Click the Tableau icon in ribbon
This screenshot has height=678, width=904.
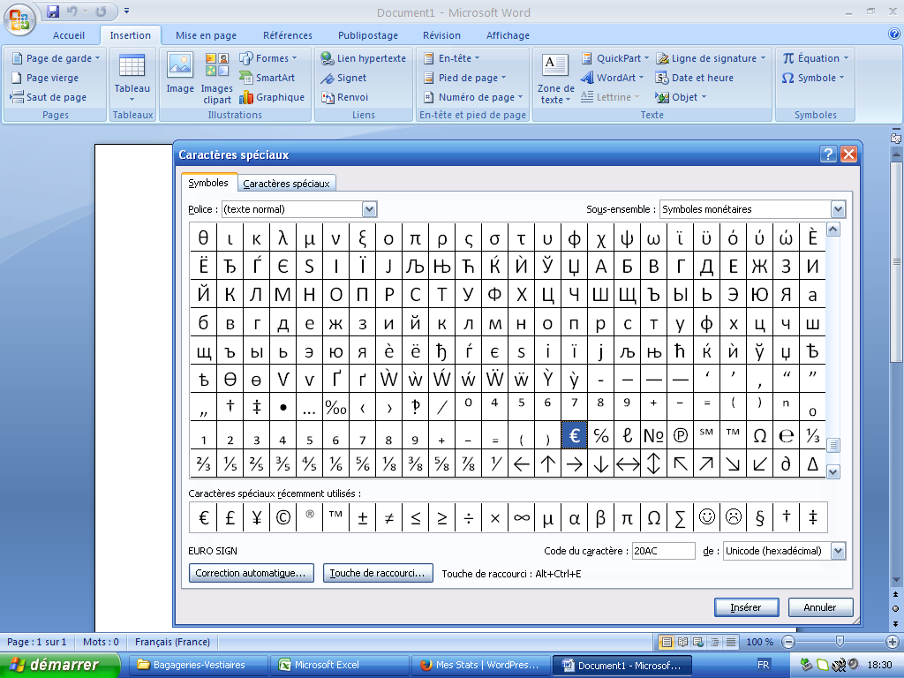click(x=132, y=75)
